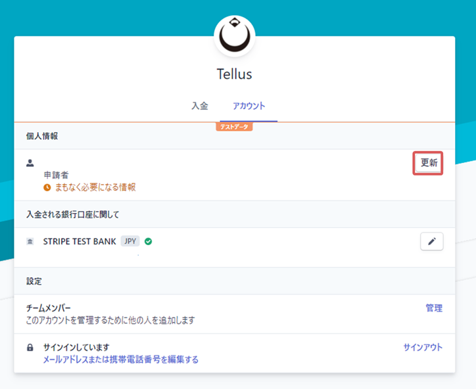
Task: Click the green verified checkmark icon
Action: [148, 242]
